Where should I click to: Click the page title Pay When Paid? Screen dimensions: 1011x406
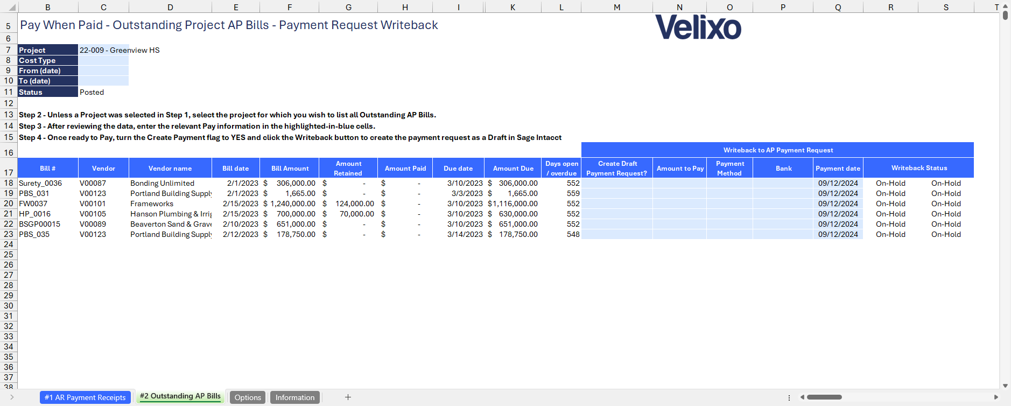point(229,25)
